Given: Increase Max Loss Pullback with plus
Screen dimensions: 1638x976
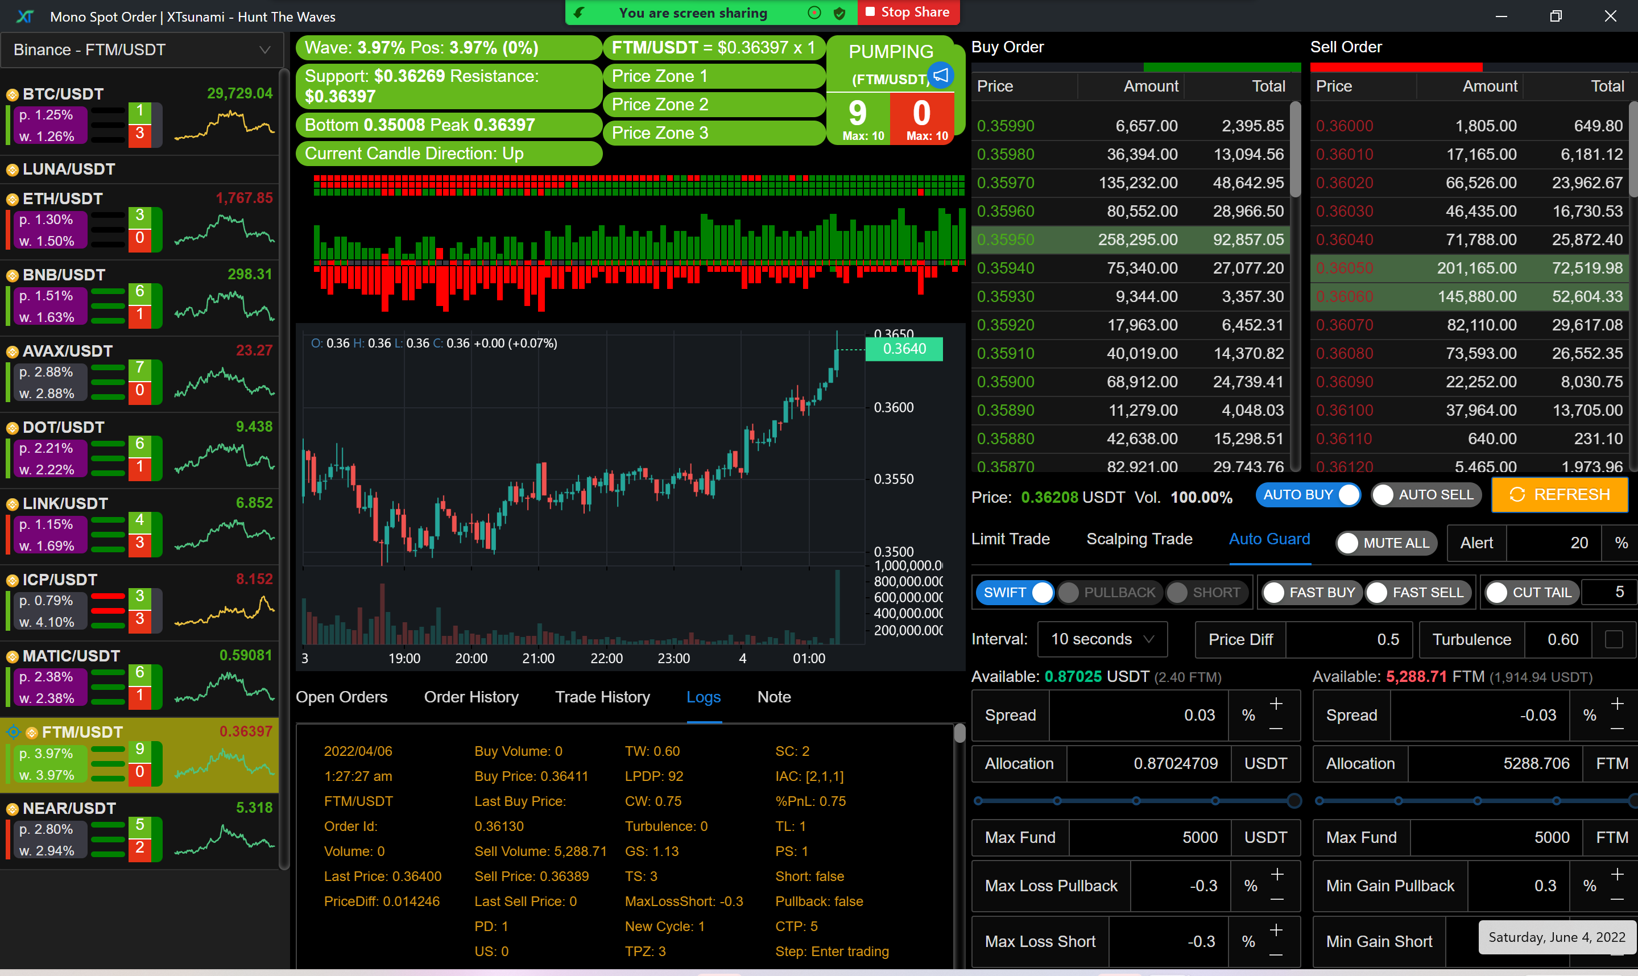Looking at the screenshot, I should point(1277,874).
